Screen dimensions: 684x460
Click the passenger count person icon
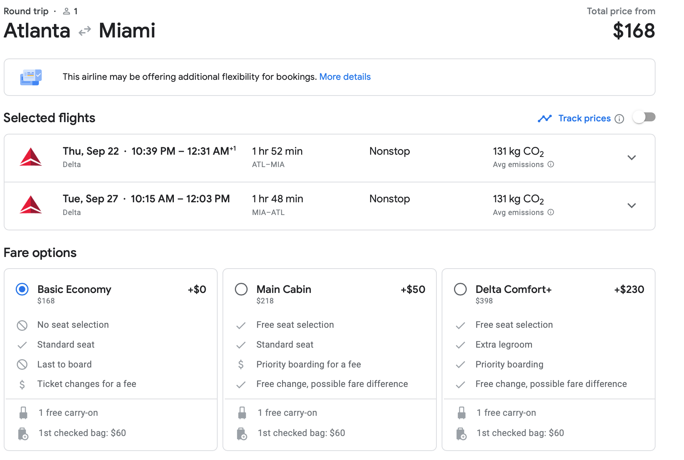(x=66, y=11)
